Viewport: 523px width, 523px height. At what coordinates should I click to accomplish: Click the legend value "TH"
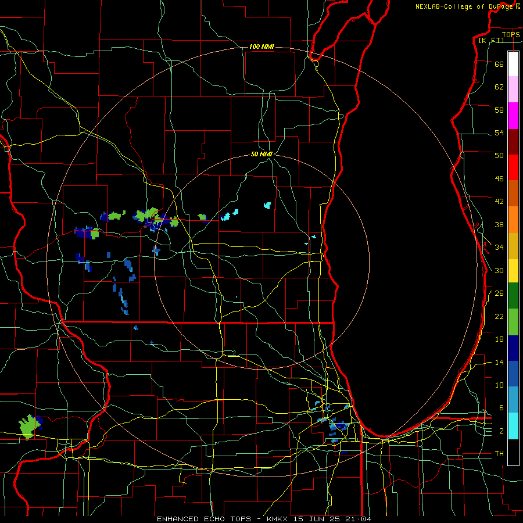point(499,454)
